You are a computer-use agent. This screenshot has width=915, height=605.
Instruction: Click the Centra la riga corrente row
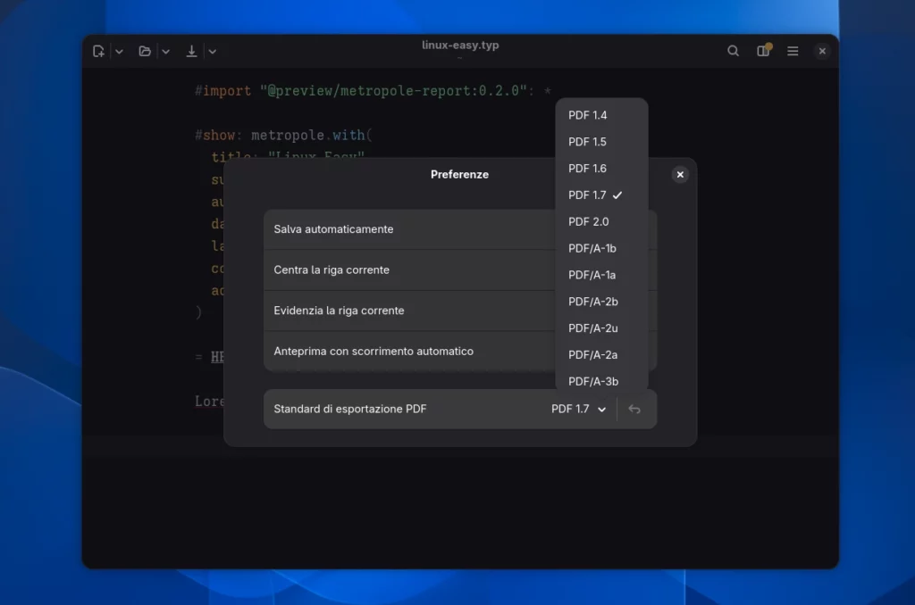[x=460, y=269]
